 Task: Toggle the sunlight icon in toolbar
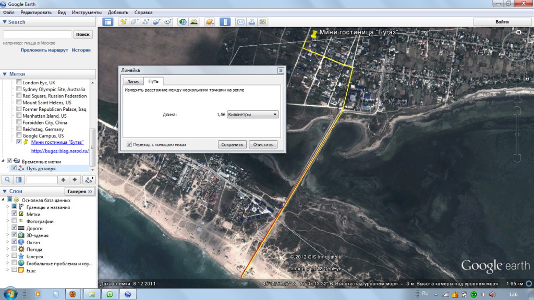coord(193,22)
